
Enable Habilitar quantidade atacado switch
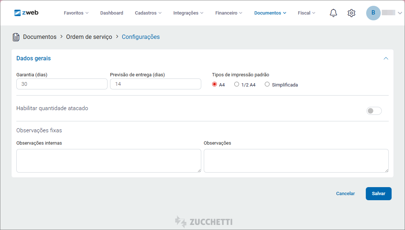click(374, 111)
